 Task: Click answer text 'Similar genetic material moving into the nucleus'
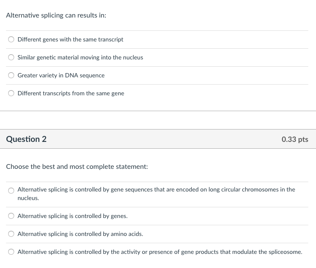[80, 57]
